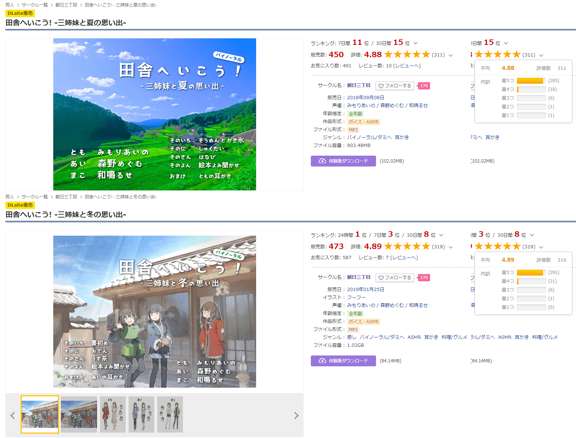The width and height of the screenshot is (576, 438).
Task: Click the 176 follower badge on summer product
Action: [424, 86]
